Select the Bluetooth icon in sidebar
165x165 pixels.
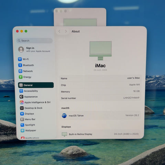[20, 65]
